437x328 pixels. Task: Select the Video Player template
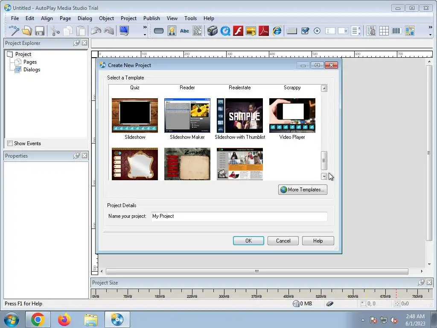(x=292, y=115)
